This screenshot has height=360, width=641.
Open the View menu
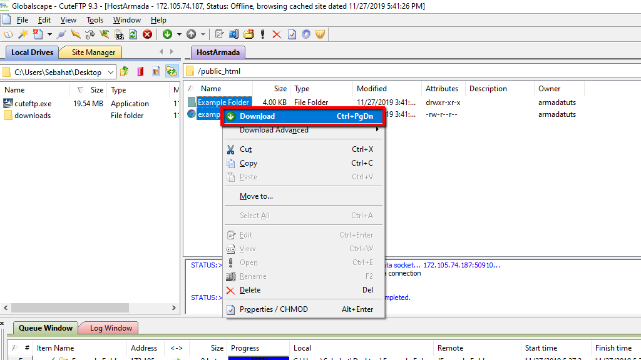coord(68,20)
